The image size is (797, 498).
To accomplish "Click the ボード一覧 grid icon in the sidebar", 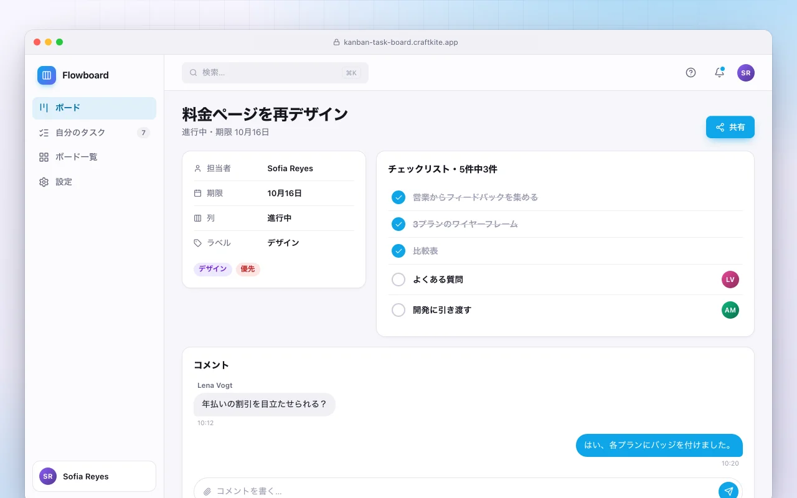I will (x=44, y=157).
